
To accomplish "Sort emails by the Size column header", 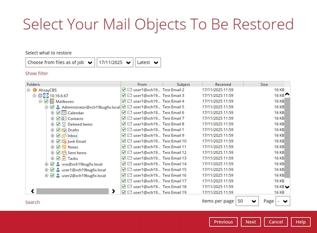I will [x=264, y=84].
